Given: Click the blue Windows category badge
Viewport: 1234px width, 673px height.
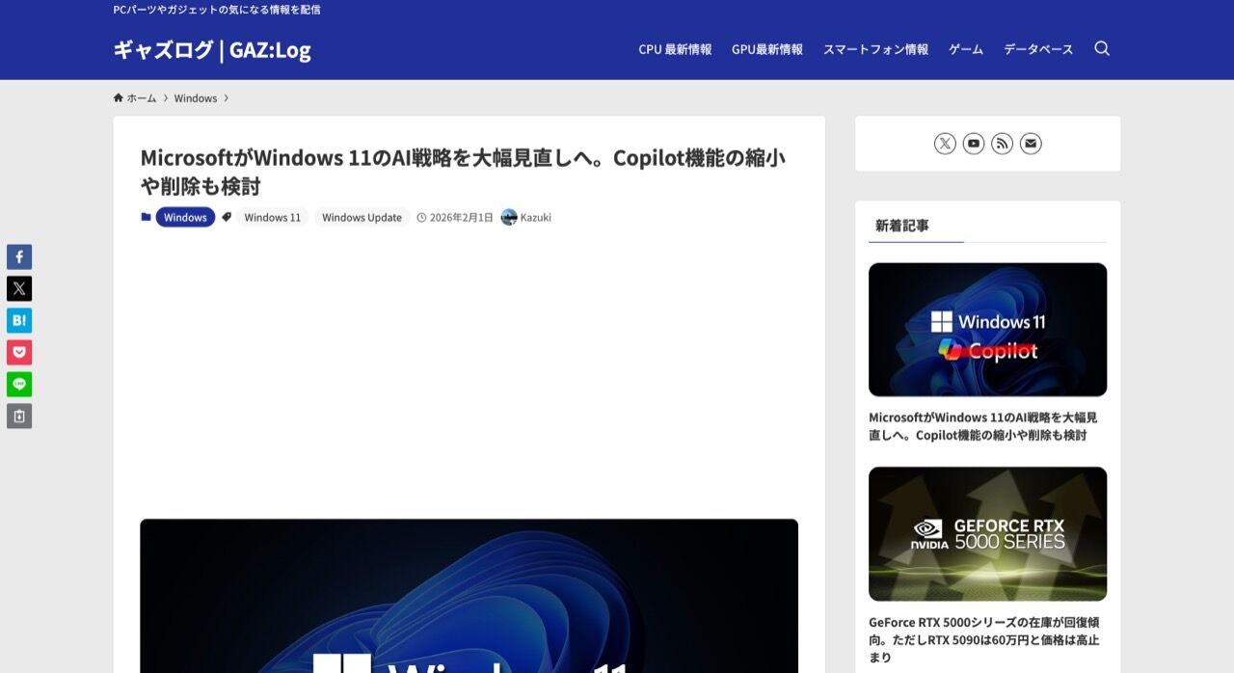Looking at the screenshot, I should click(185, 217).
